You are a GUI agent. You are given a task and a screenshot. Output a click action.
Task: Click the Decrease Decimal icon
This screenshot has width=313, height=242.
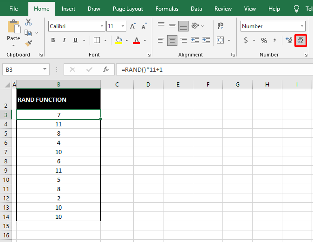click(300, 40)
